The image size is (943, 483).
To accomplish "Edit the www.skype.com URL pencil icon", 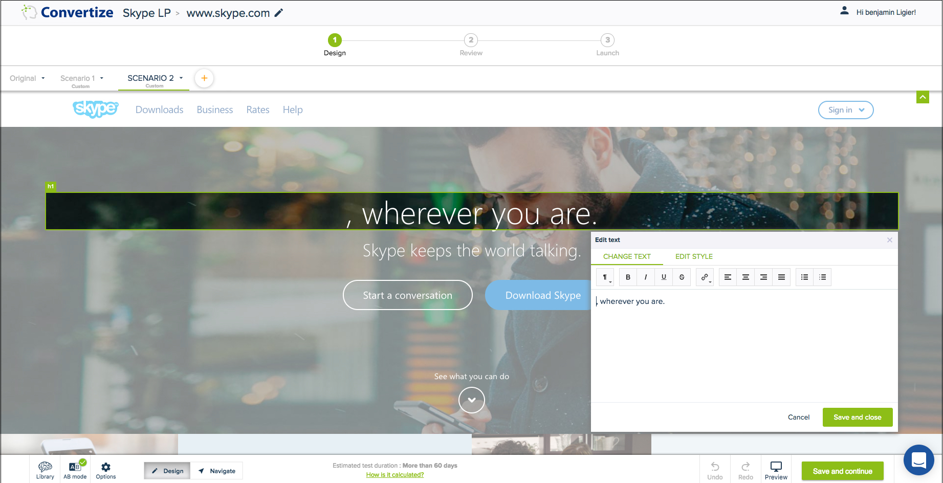I will tap(279, 13).
